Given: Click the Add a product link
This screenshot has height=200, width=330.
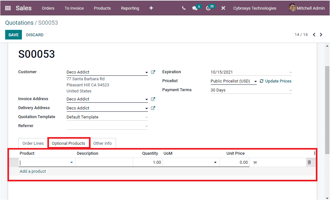Looking at the screenshot, I should point(33,171).
